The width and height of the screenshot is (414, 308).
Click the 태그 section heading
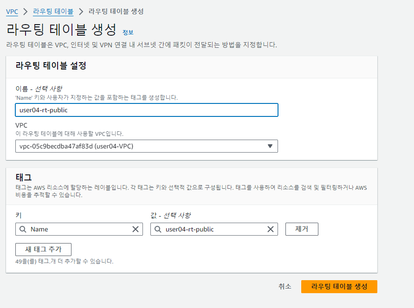click(x=24, y=177)
